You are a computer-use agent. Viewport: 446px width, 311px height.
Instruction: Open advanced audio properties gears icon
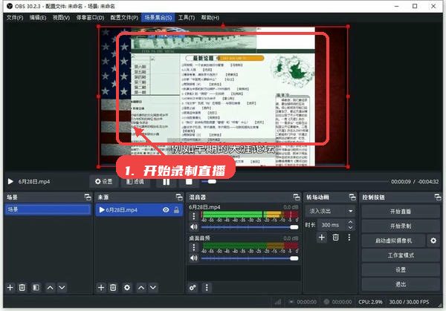[193, 288]
